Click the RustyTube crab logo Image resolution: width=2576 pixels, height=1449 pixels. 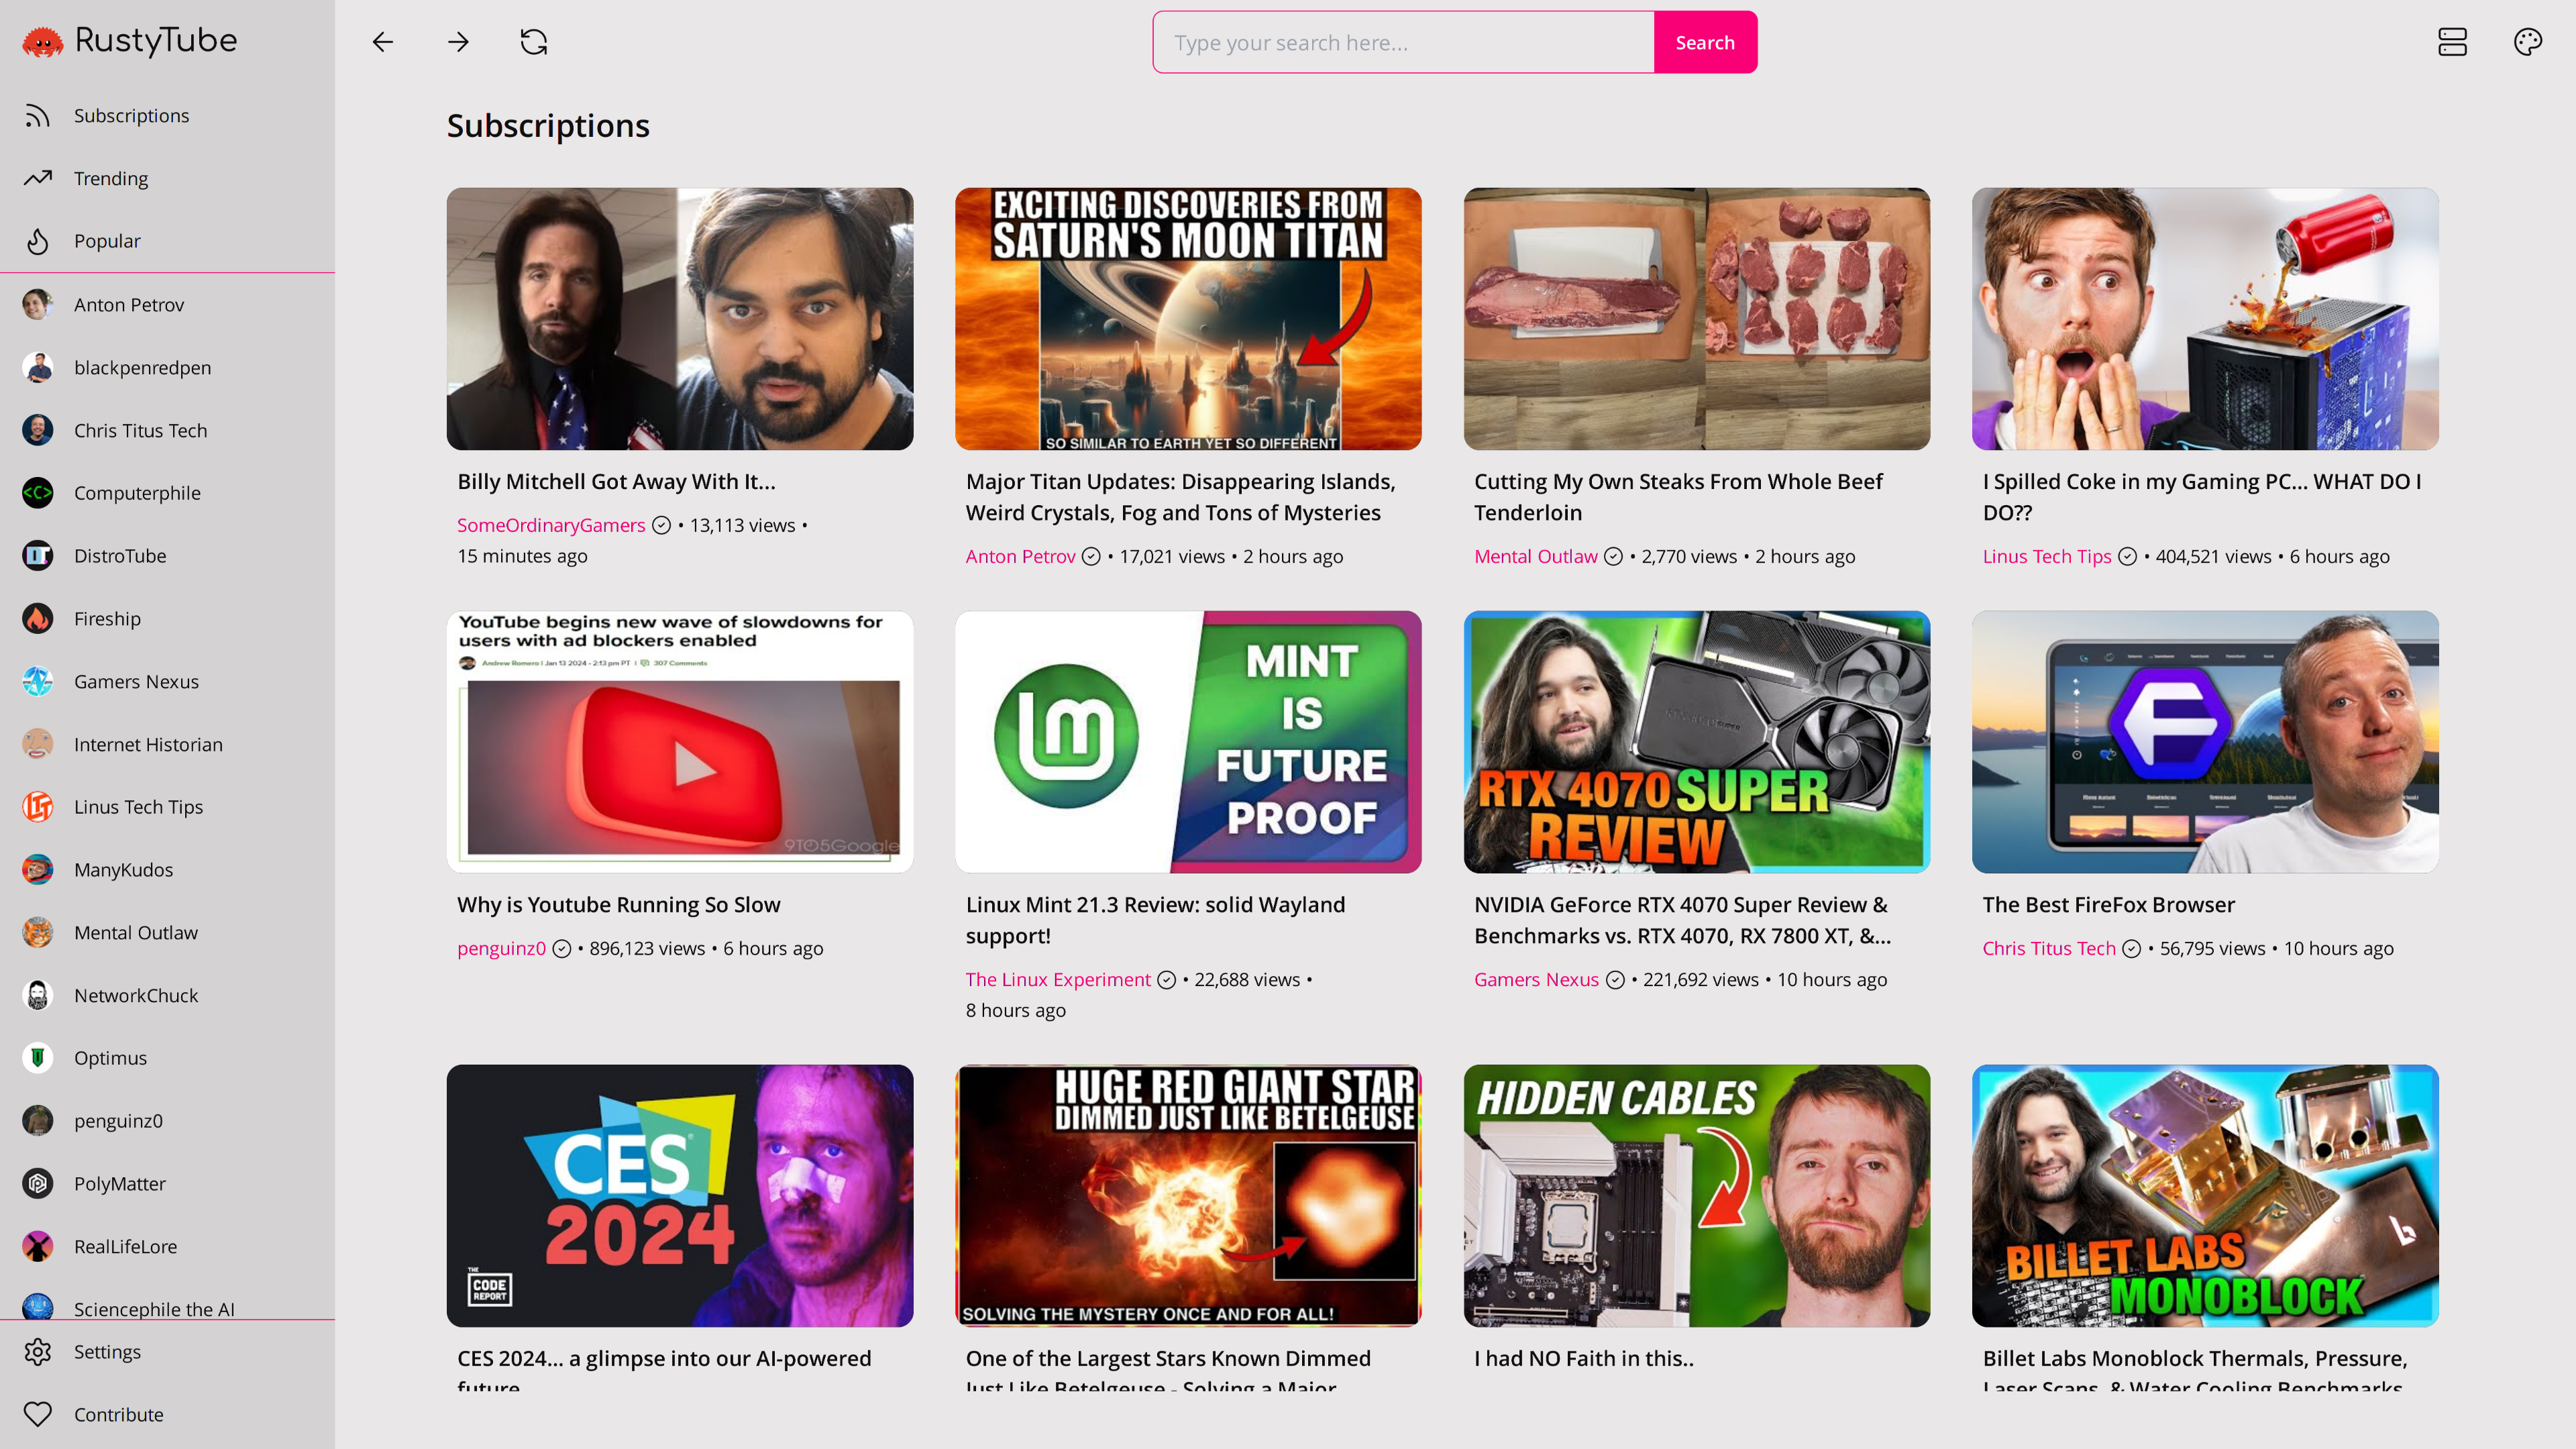point(42,42)
